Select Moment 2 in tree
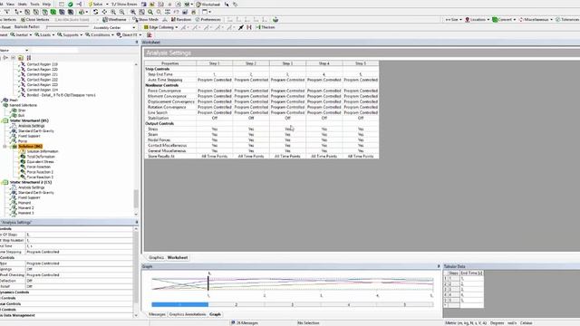Screen dimensions: 580x326 click(x=26, y=208)
